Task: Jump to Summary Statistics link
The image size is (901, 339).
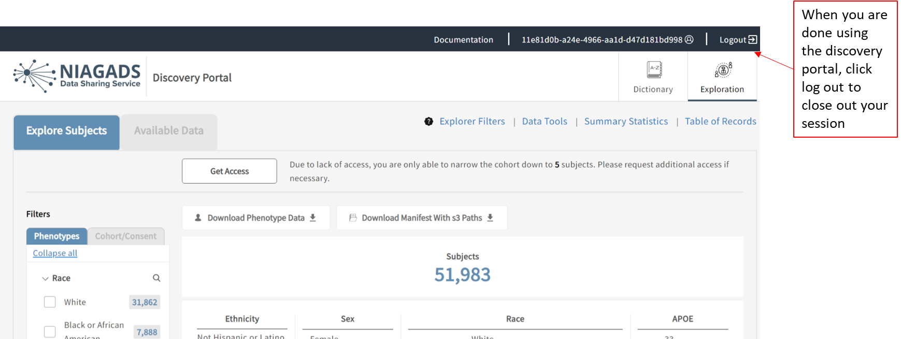Action: coord(626,122)
